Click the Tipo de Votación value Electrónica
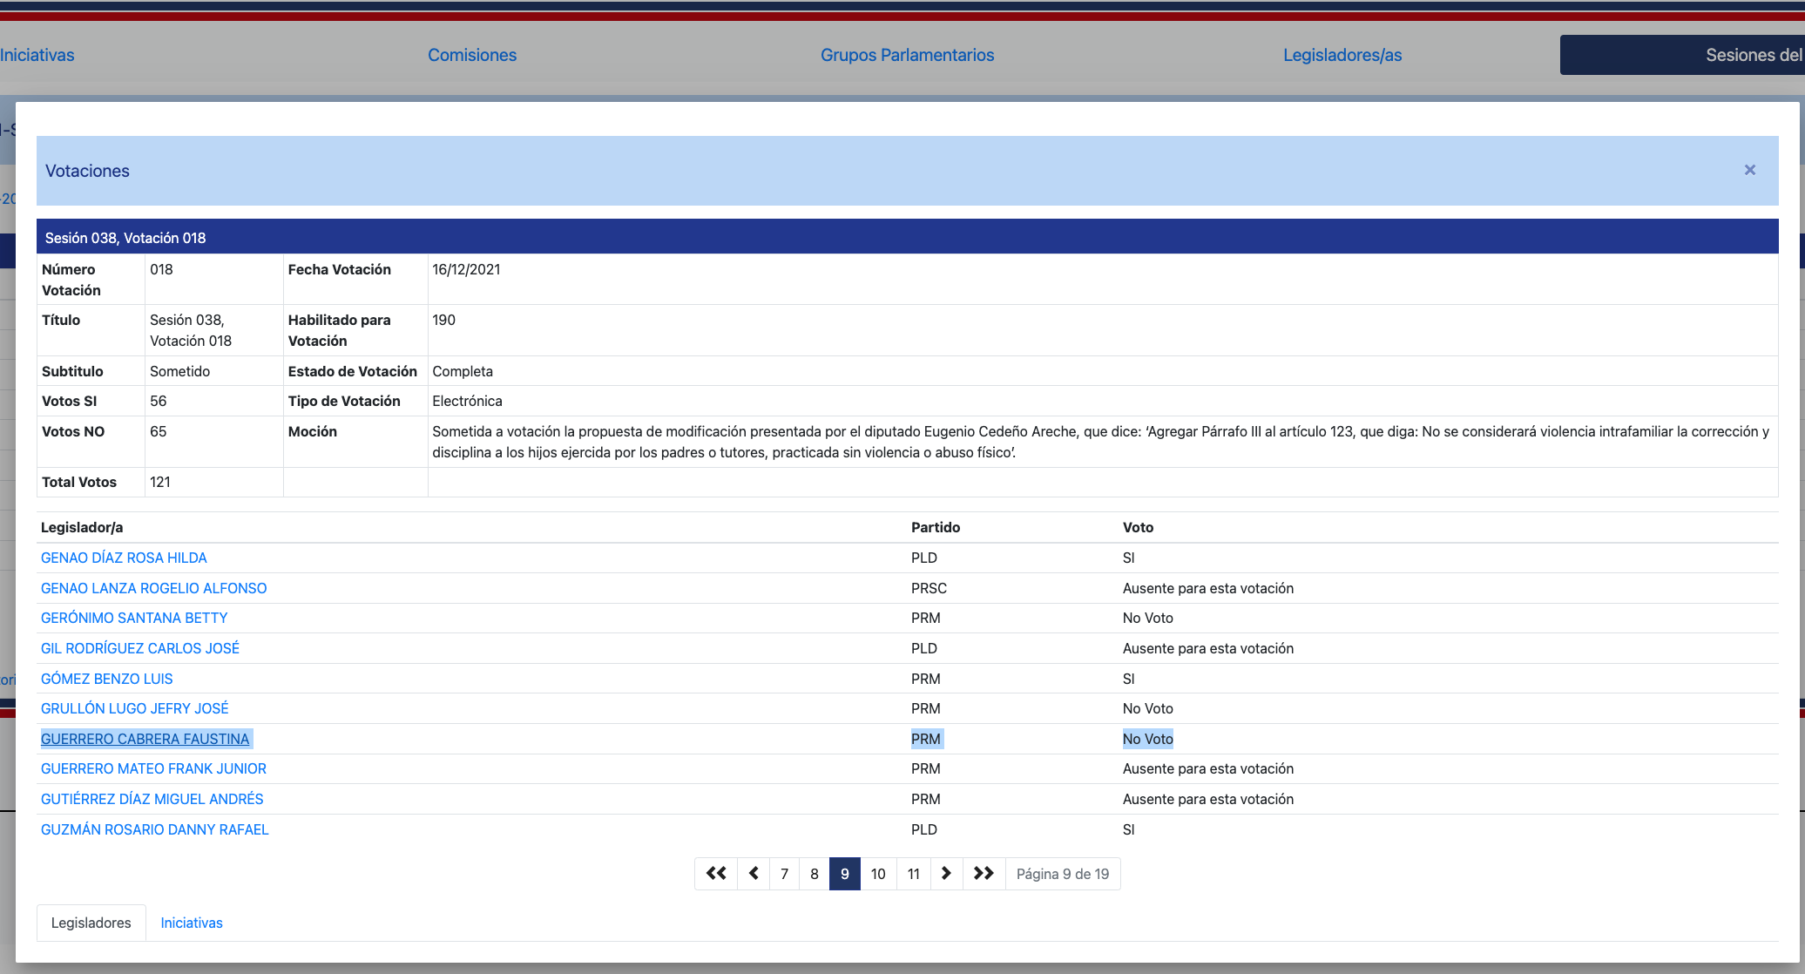 point(467,401)
